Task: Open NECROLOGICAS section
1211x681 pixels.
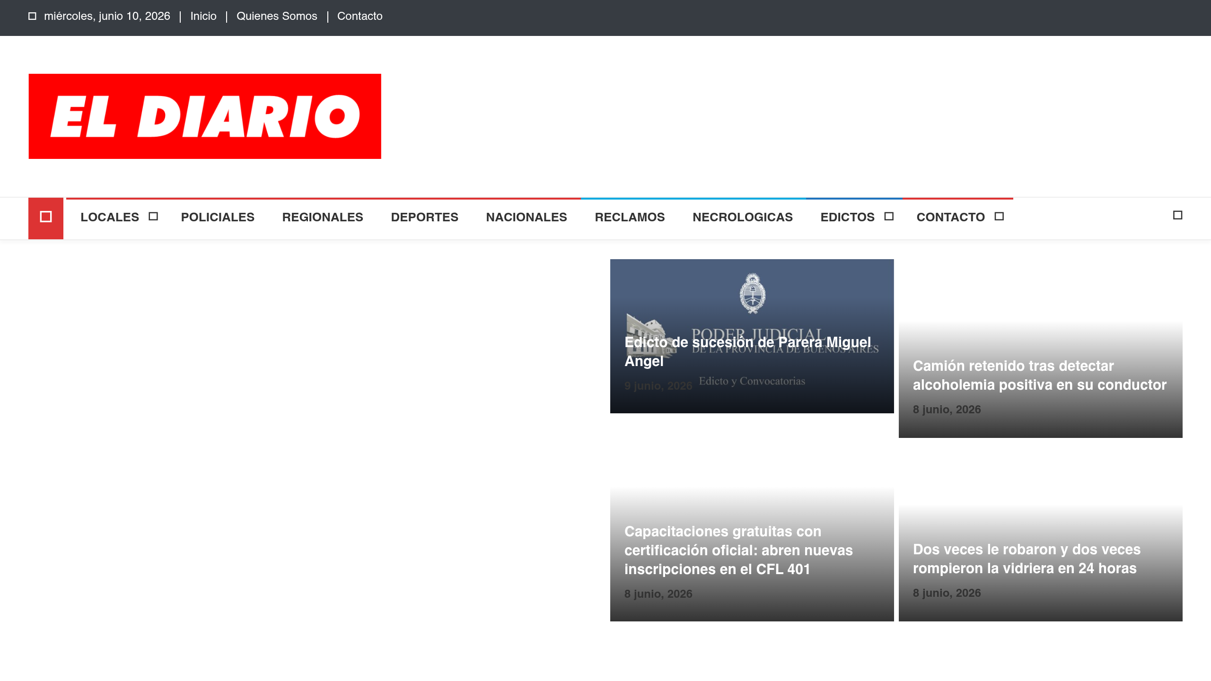Action: pos(743,217)
